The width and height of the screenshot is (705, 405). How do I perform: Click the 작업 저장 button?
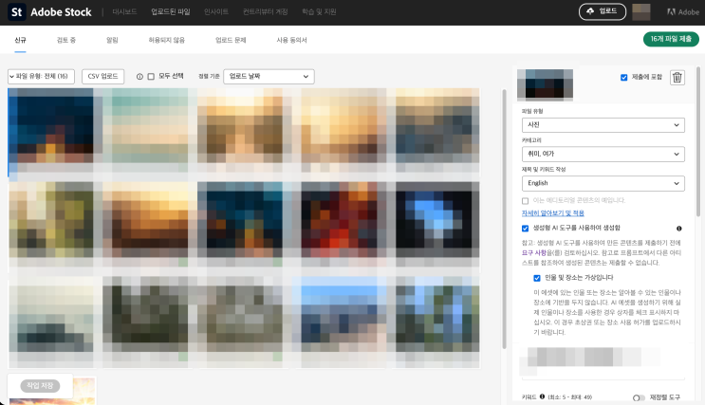(40, 386)
